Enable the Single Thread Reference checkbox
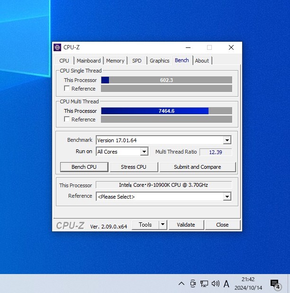The image size is (290, 293). point(67,88)
